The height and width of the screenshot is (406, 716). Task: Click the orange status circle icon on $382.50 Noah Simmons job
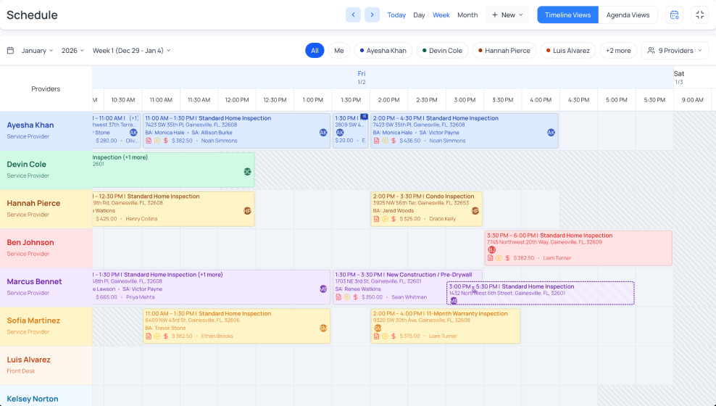tap(157, 141)
